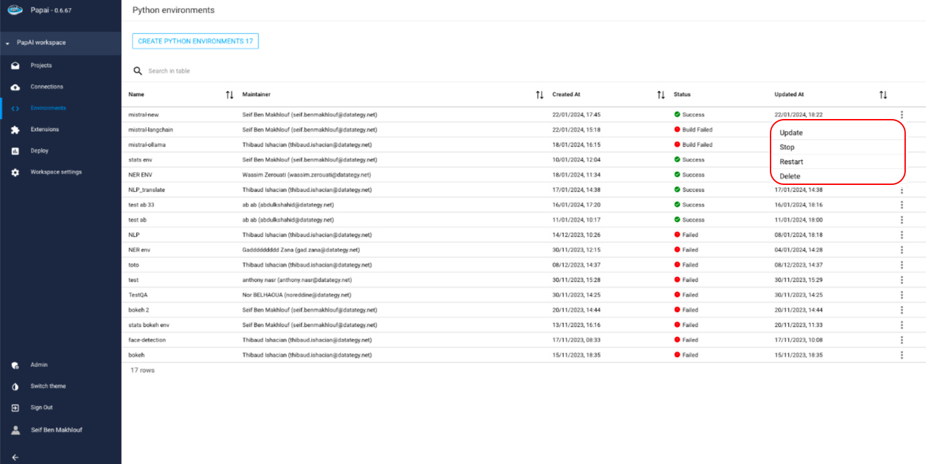Open the Deploy sidebar icon
The image size is (926, 464).
tap(15, 151)
